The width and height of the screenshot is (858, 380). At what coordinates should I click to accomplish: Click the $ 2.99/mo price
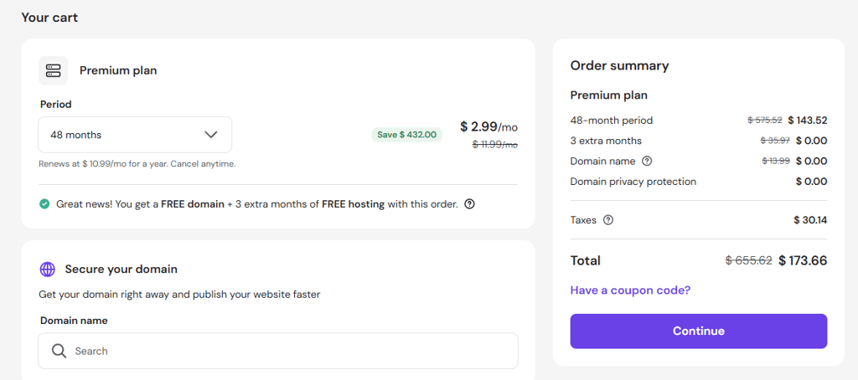pyautogui.click(x=488, y=127)
